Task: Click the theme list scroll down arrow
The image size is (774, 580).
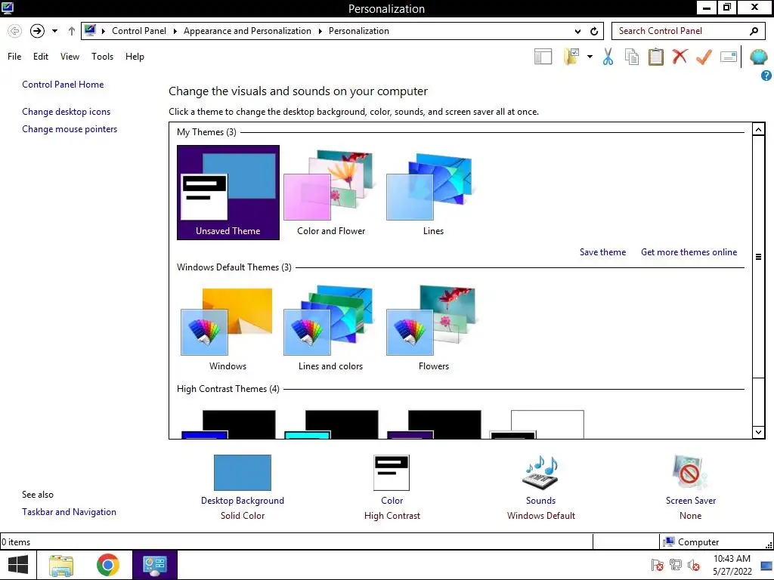Action: (x=758, y=432)
